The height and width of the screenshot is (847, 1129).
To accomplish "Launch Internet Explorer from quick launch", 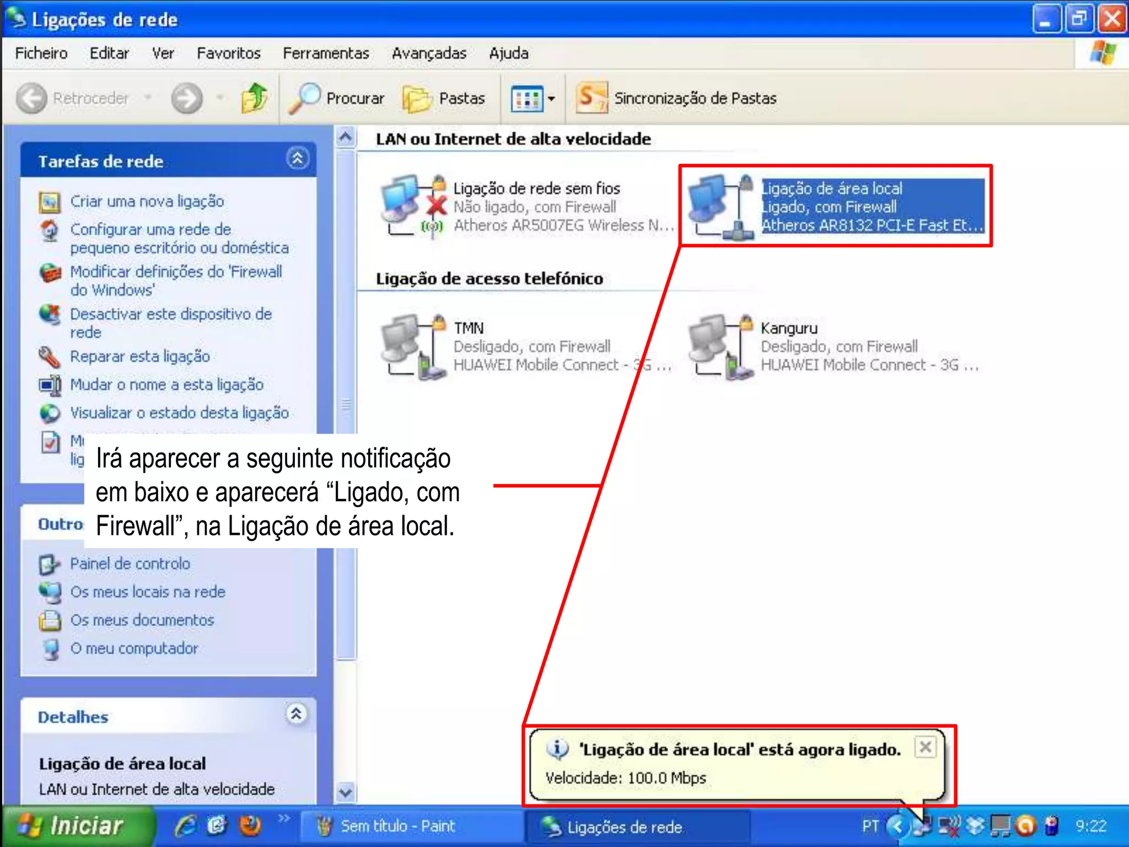I will point(186,825).
